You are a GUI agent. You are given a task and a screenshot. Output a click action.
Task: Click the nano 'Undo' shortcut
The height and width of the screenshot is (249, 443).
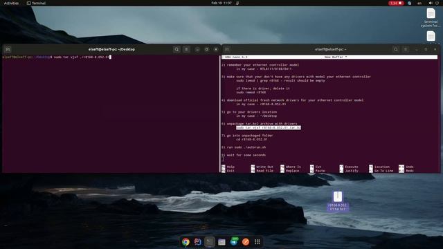(406, 167)
